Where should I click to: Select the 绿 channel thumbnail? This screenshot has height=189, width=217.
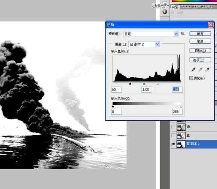(181, 127)
